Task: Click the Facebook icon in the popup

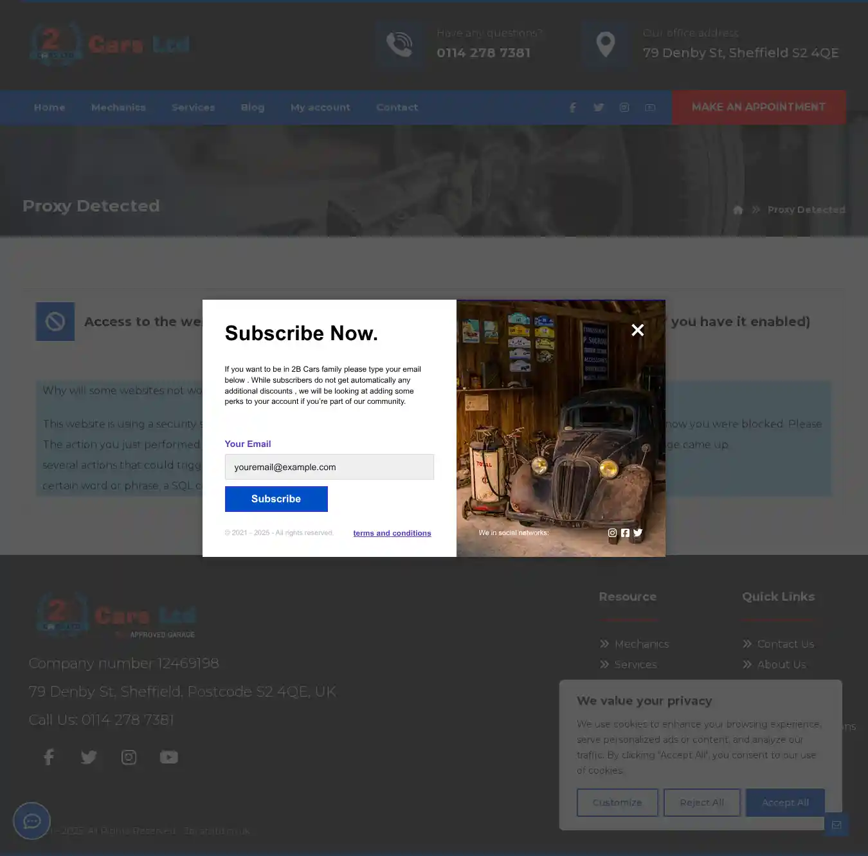Action: click(625, 533)
